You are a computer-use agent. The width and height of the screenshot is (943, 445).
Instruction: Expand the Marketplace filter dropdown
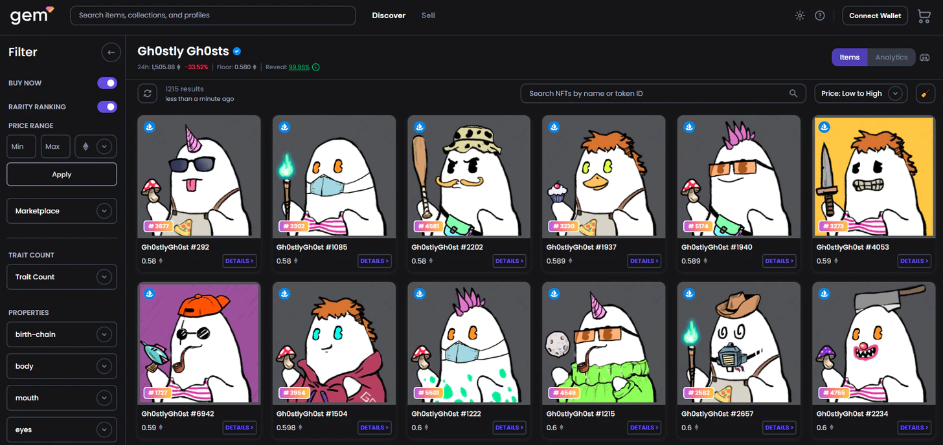[62, 211]
